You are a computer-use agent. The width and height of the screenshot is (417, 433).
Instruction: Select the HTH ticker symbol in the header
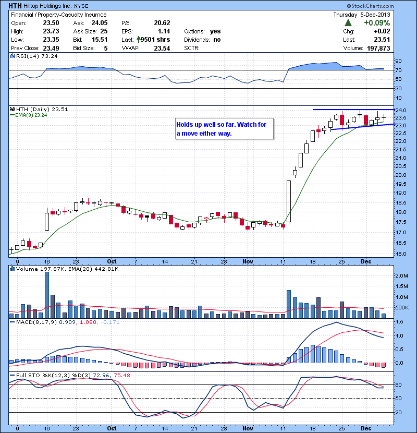point(15,6)
